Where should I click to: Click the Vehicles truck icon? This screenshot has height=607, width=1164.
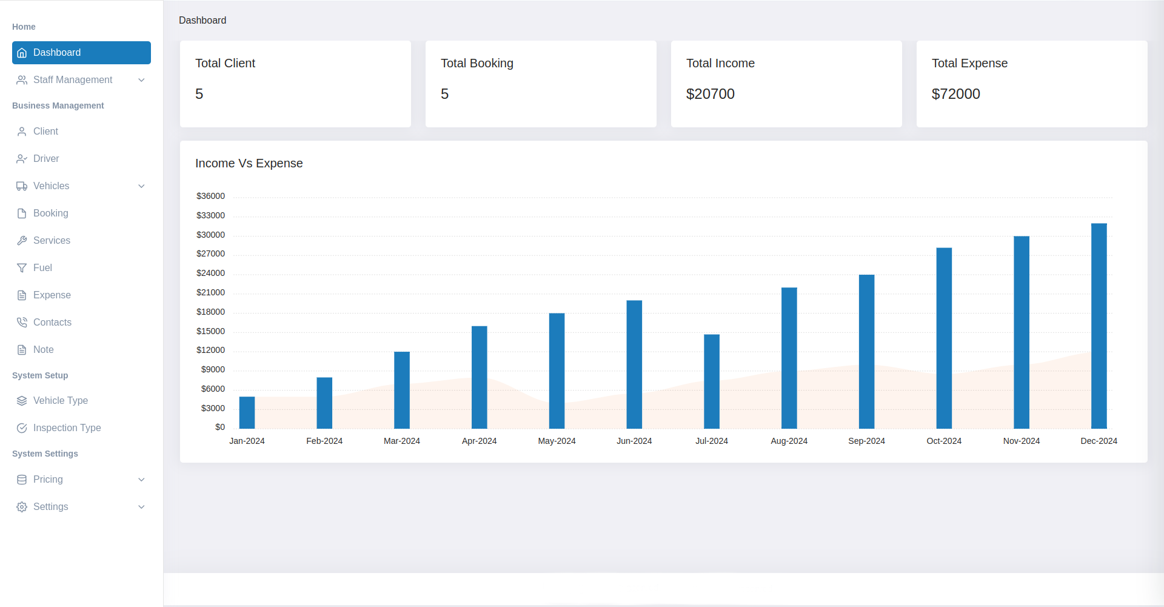pos(22,186)
